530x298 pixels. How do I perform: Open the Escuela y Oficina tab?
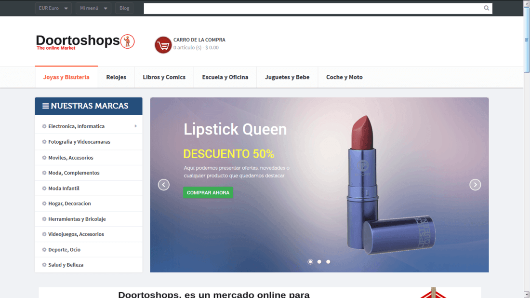(225, 77)
